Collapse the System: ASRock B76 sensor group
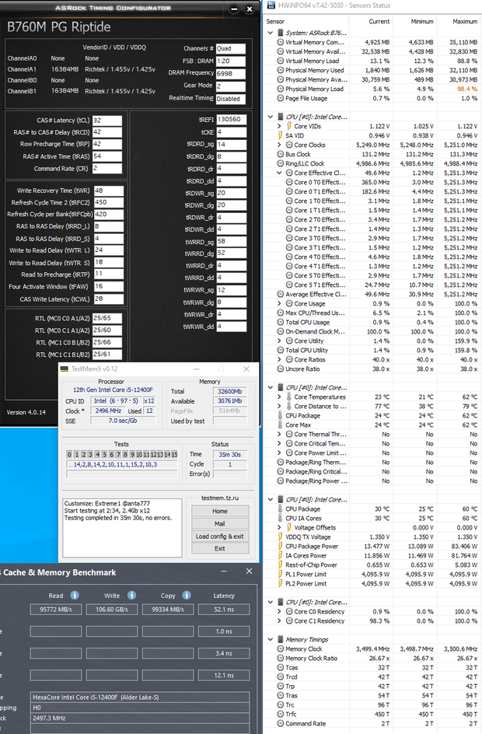 (271, 33)
